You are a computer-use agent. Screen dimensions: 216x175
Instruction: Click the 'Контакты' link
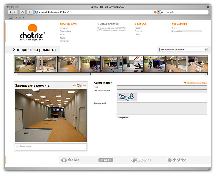[x=64, y=41]
